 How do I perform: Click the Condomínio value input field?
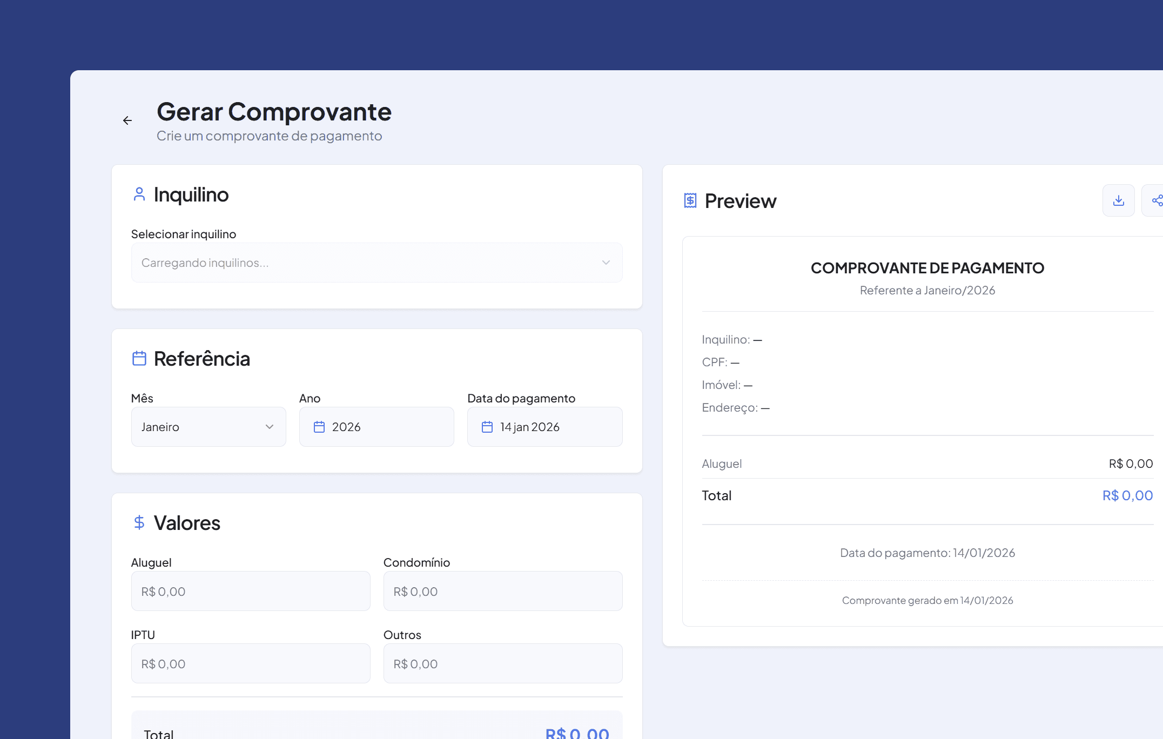[502, 591]
